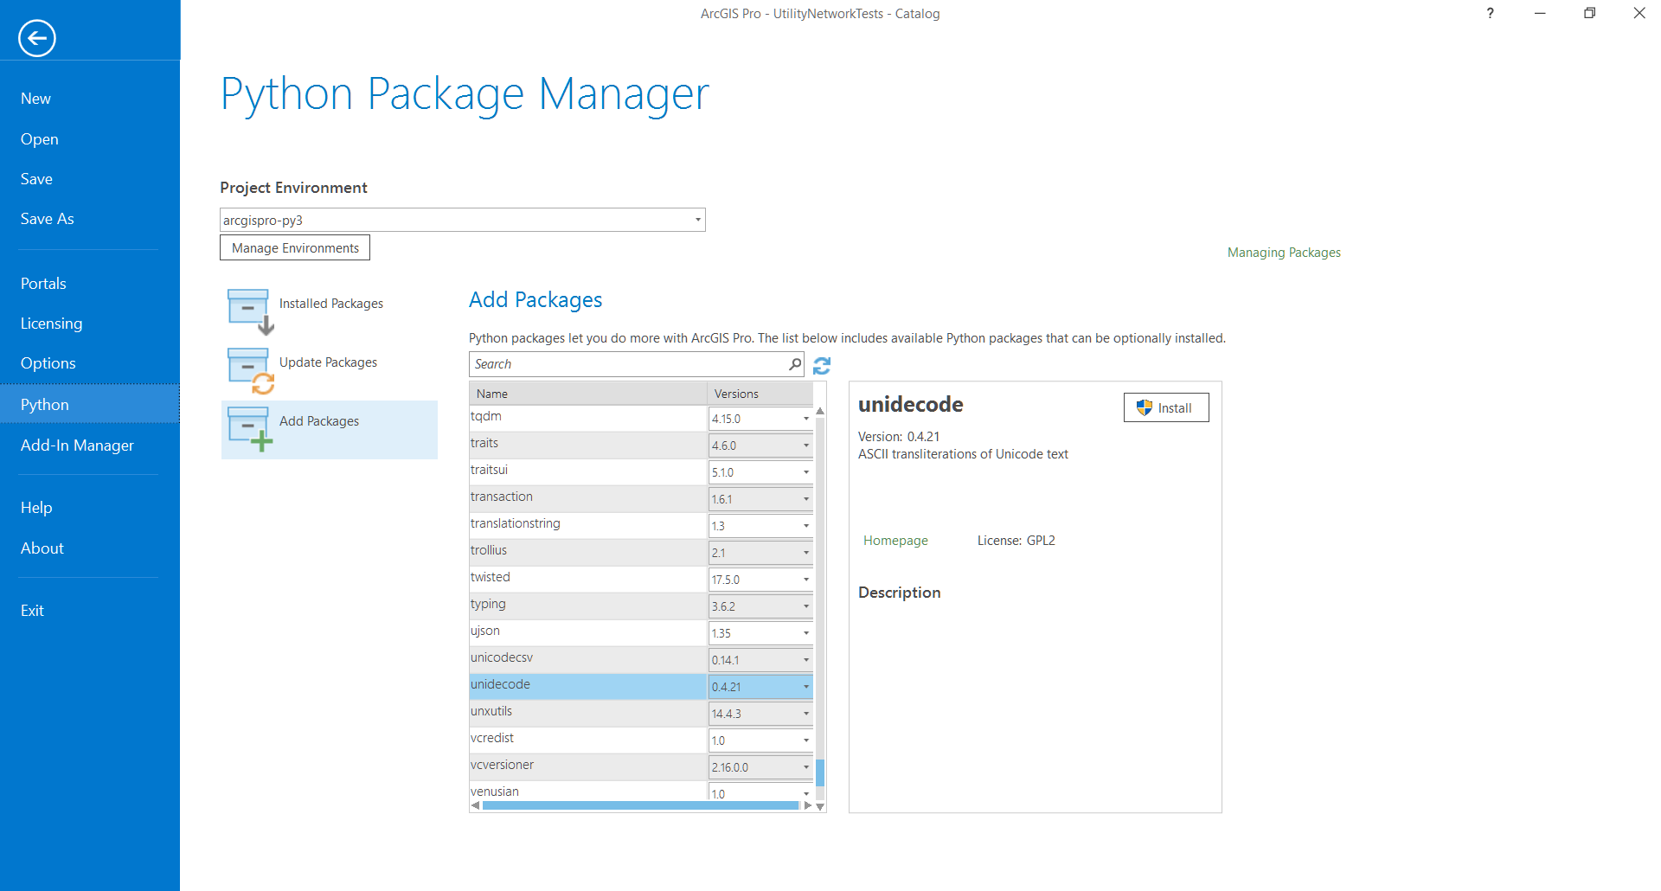Click the vertical scrollbar thumb
The image size is (1661, 891).
click(820, 772)
